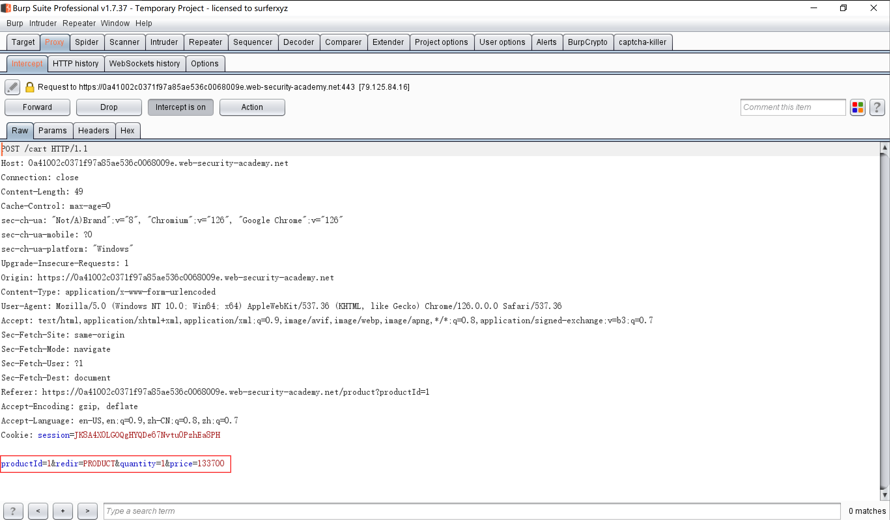The width and height of the screenshot is (890, 520).
Task: Open the highlight color picker icon
Action: (857, 107)
